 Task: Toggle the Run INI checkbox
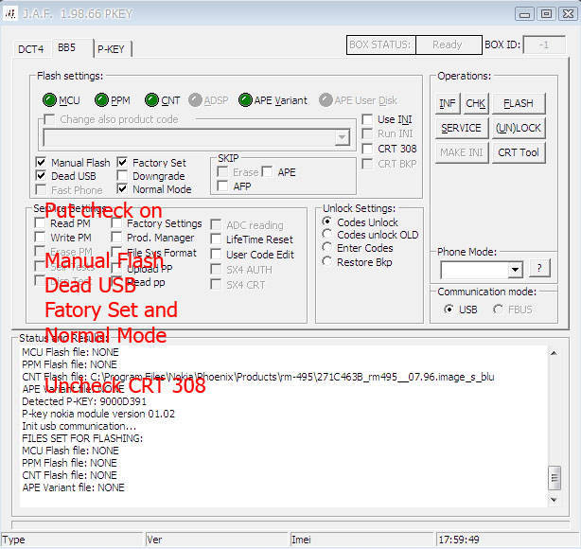pyautogui.click(x=367, y=133)
